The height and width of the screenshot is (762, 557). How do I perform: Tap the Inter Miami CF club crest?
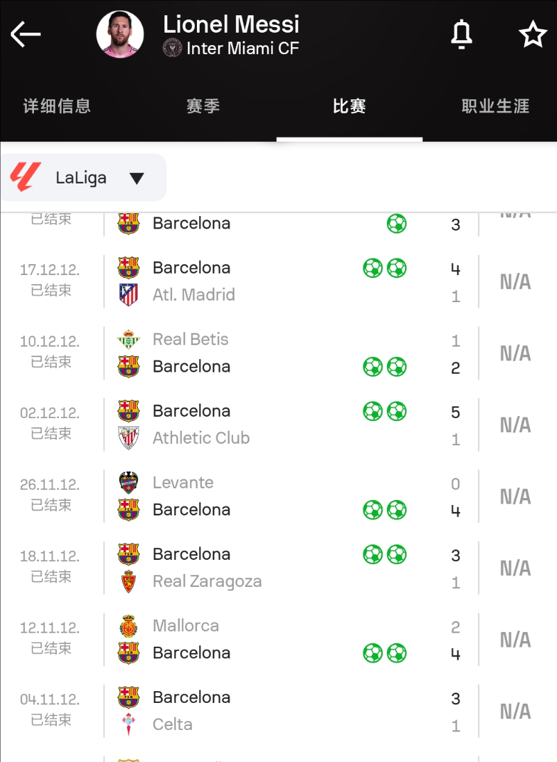coord(172,48)
